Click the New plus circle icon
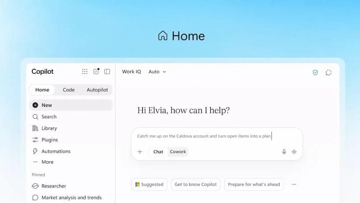Screen dimensions: 360x203 click(35, 105)
